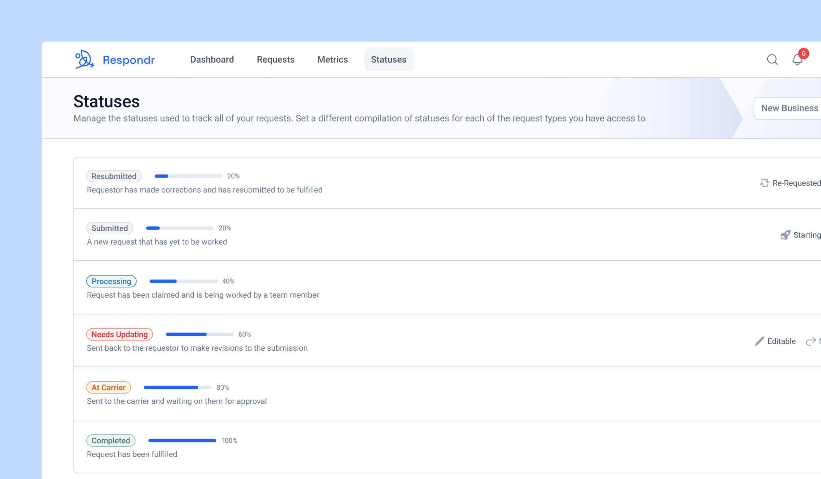Screen dimensions: 821x479
Task: Open search via magnifying glass icon
Action: 772,60
